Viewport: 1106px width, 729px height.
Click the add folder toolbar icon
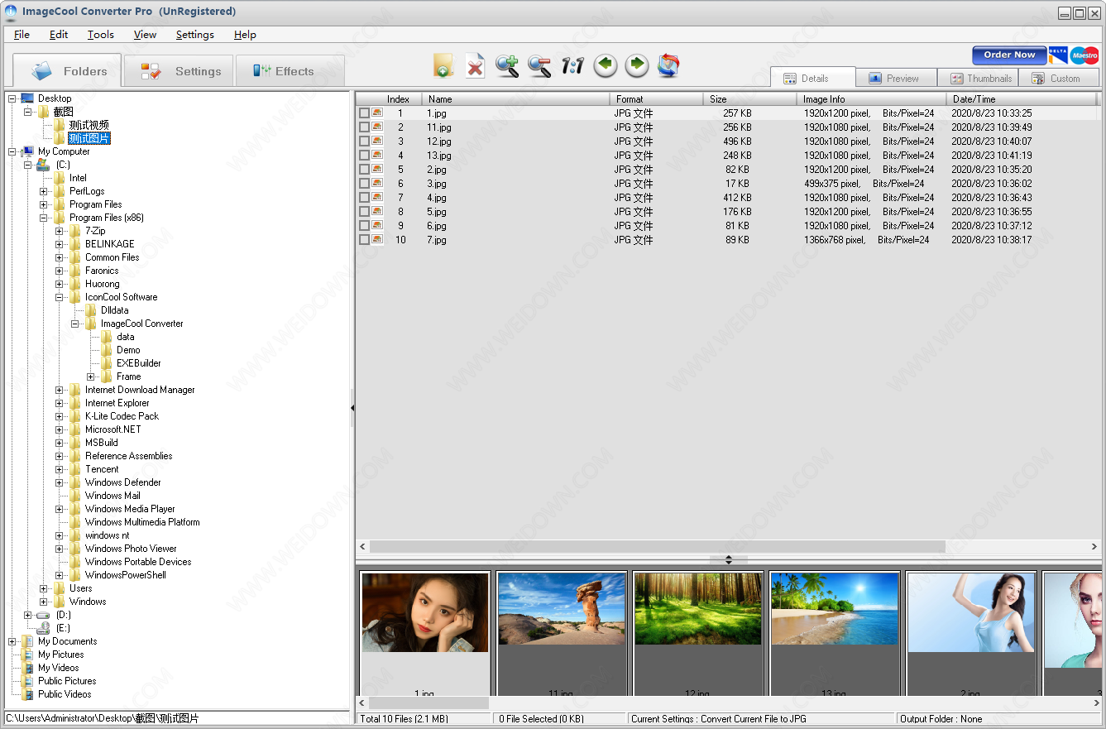443,65
